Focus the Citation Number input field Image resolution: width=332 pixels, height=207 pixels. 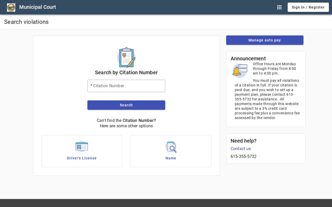click(126, 86)
